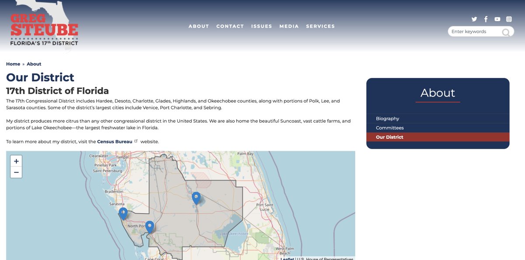
Task: Click the map marker near North Port
Action: tap(150, 227)
